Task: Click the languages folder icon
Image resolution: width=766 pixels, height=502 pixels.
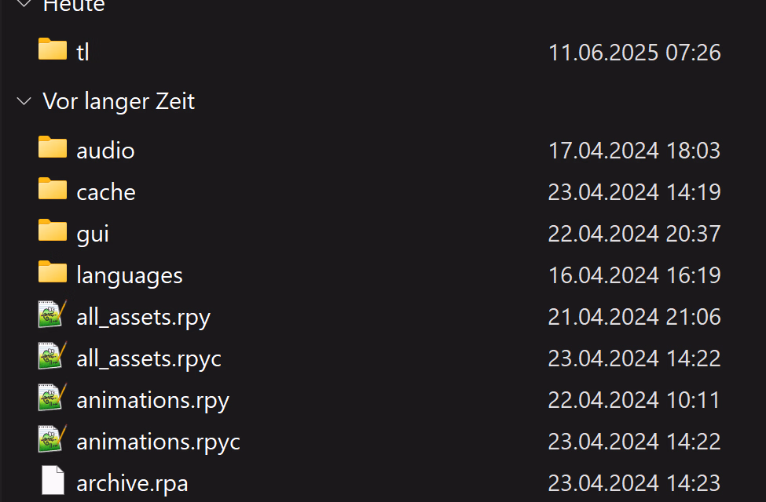Action: click(x=53, y=271)
